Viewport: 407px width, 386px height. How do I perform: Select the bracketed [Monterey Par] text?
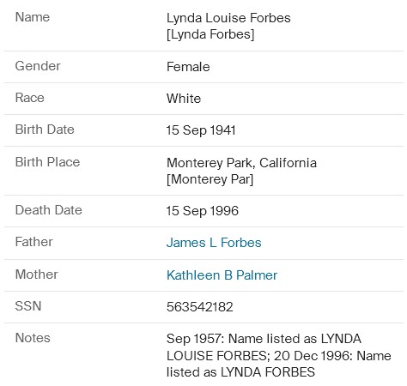pos(210,179)
